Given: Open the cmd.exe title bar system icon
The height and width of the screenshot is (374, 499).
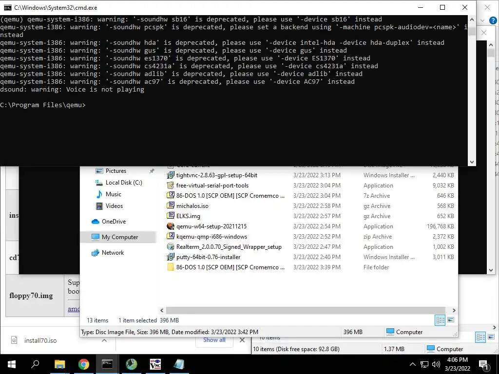Looking at the screenshot, I should (x=8, y=7).
